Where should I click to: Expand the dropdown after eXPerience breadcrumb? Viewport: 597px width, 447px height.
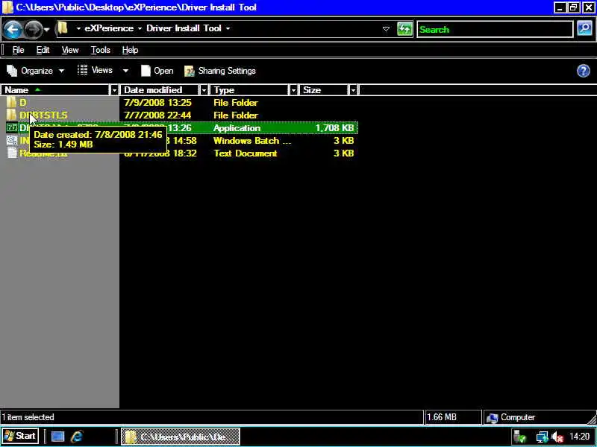(x=140, y=28)
